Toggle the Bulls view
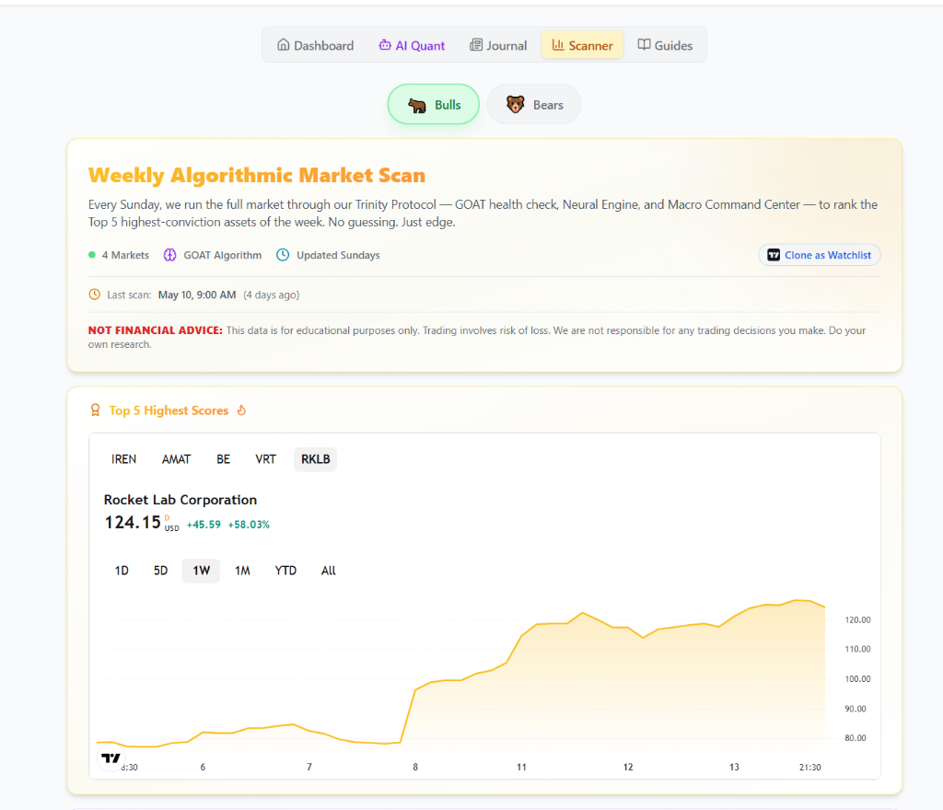 coord(434,105)
